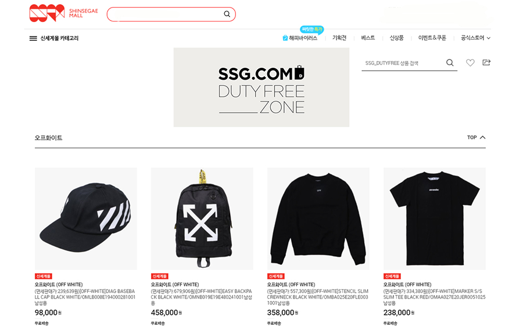
Task: Click the TOP collapse chevron
Action: (483, 137)
